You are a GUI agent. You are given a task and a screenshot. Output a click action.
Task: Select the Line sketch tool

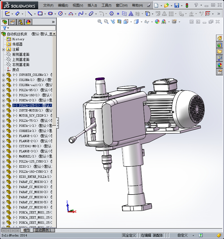[29, 14]
